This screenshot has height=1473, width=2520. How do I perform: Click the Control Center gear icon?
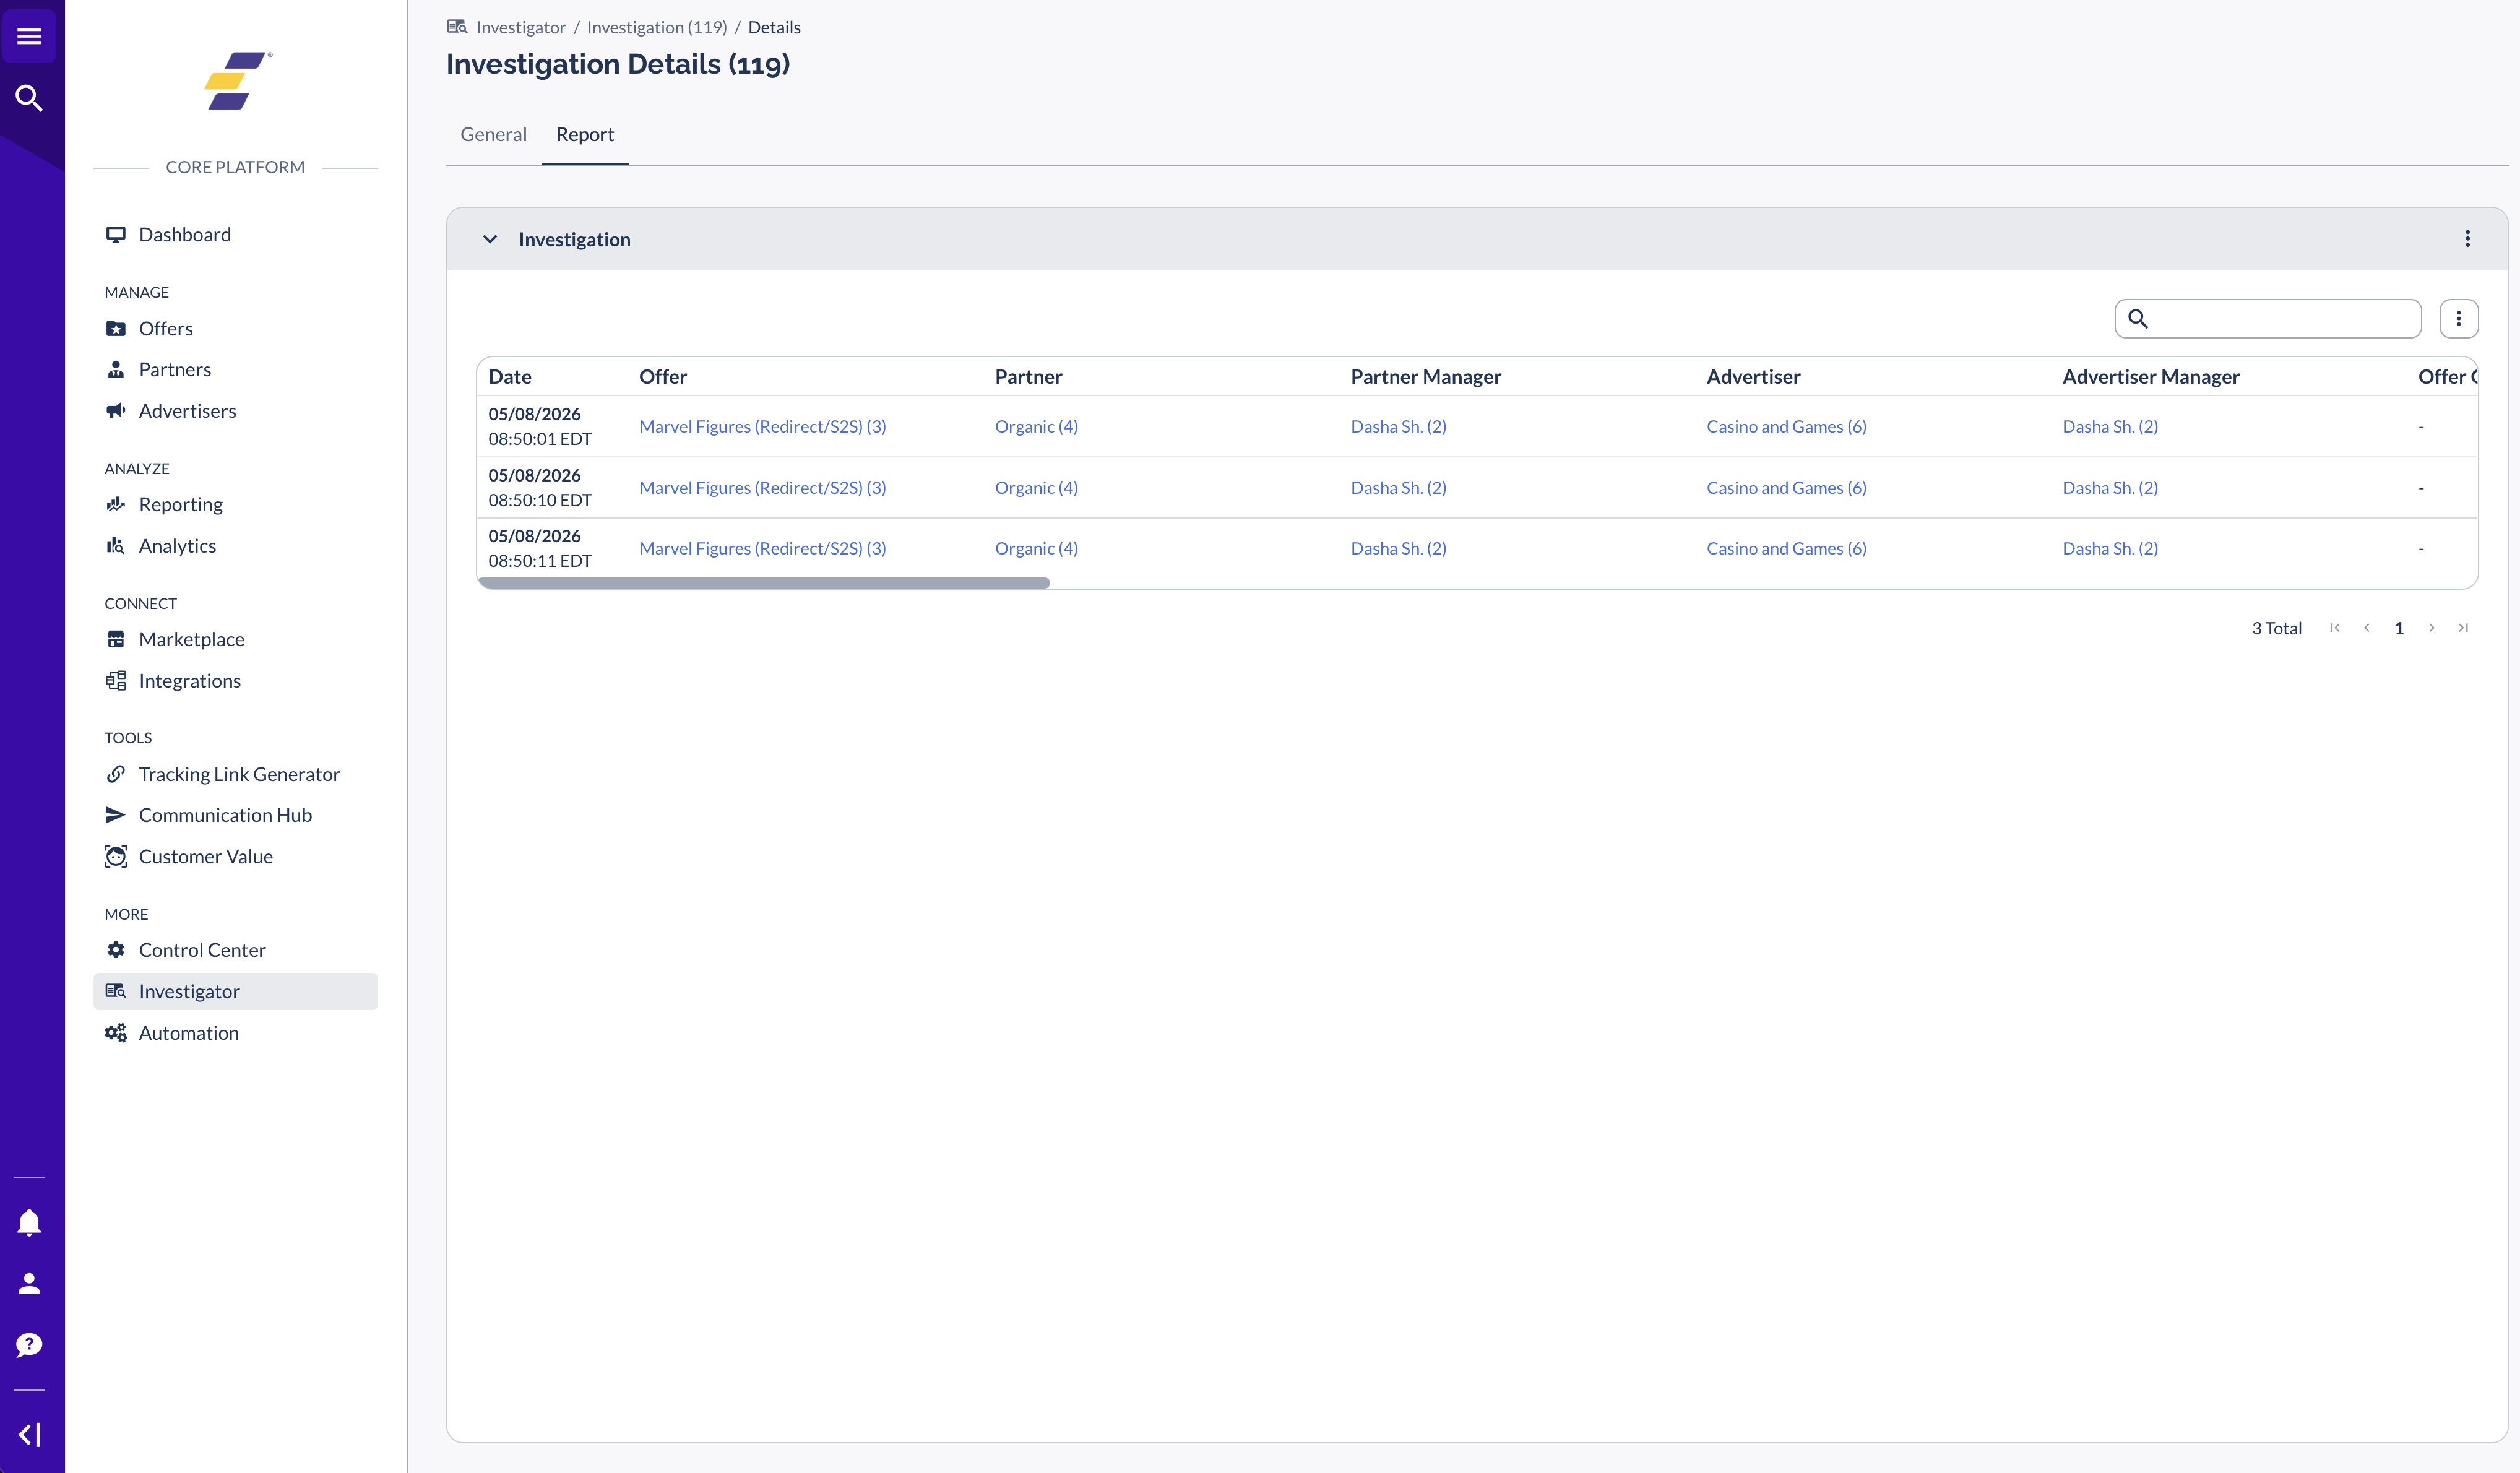116,951
